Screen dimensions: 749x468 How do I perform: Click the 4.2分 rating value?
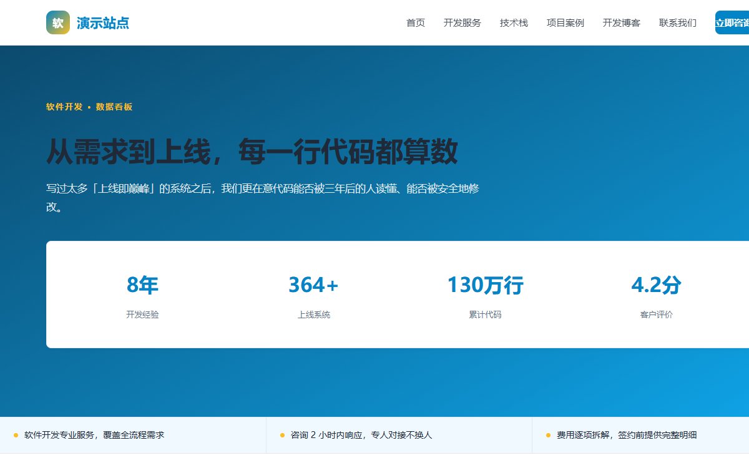656,285
